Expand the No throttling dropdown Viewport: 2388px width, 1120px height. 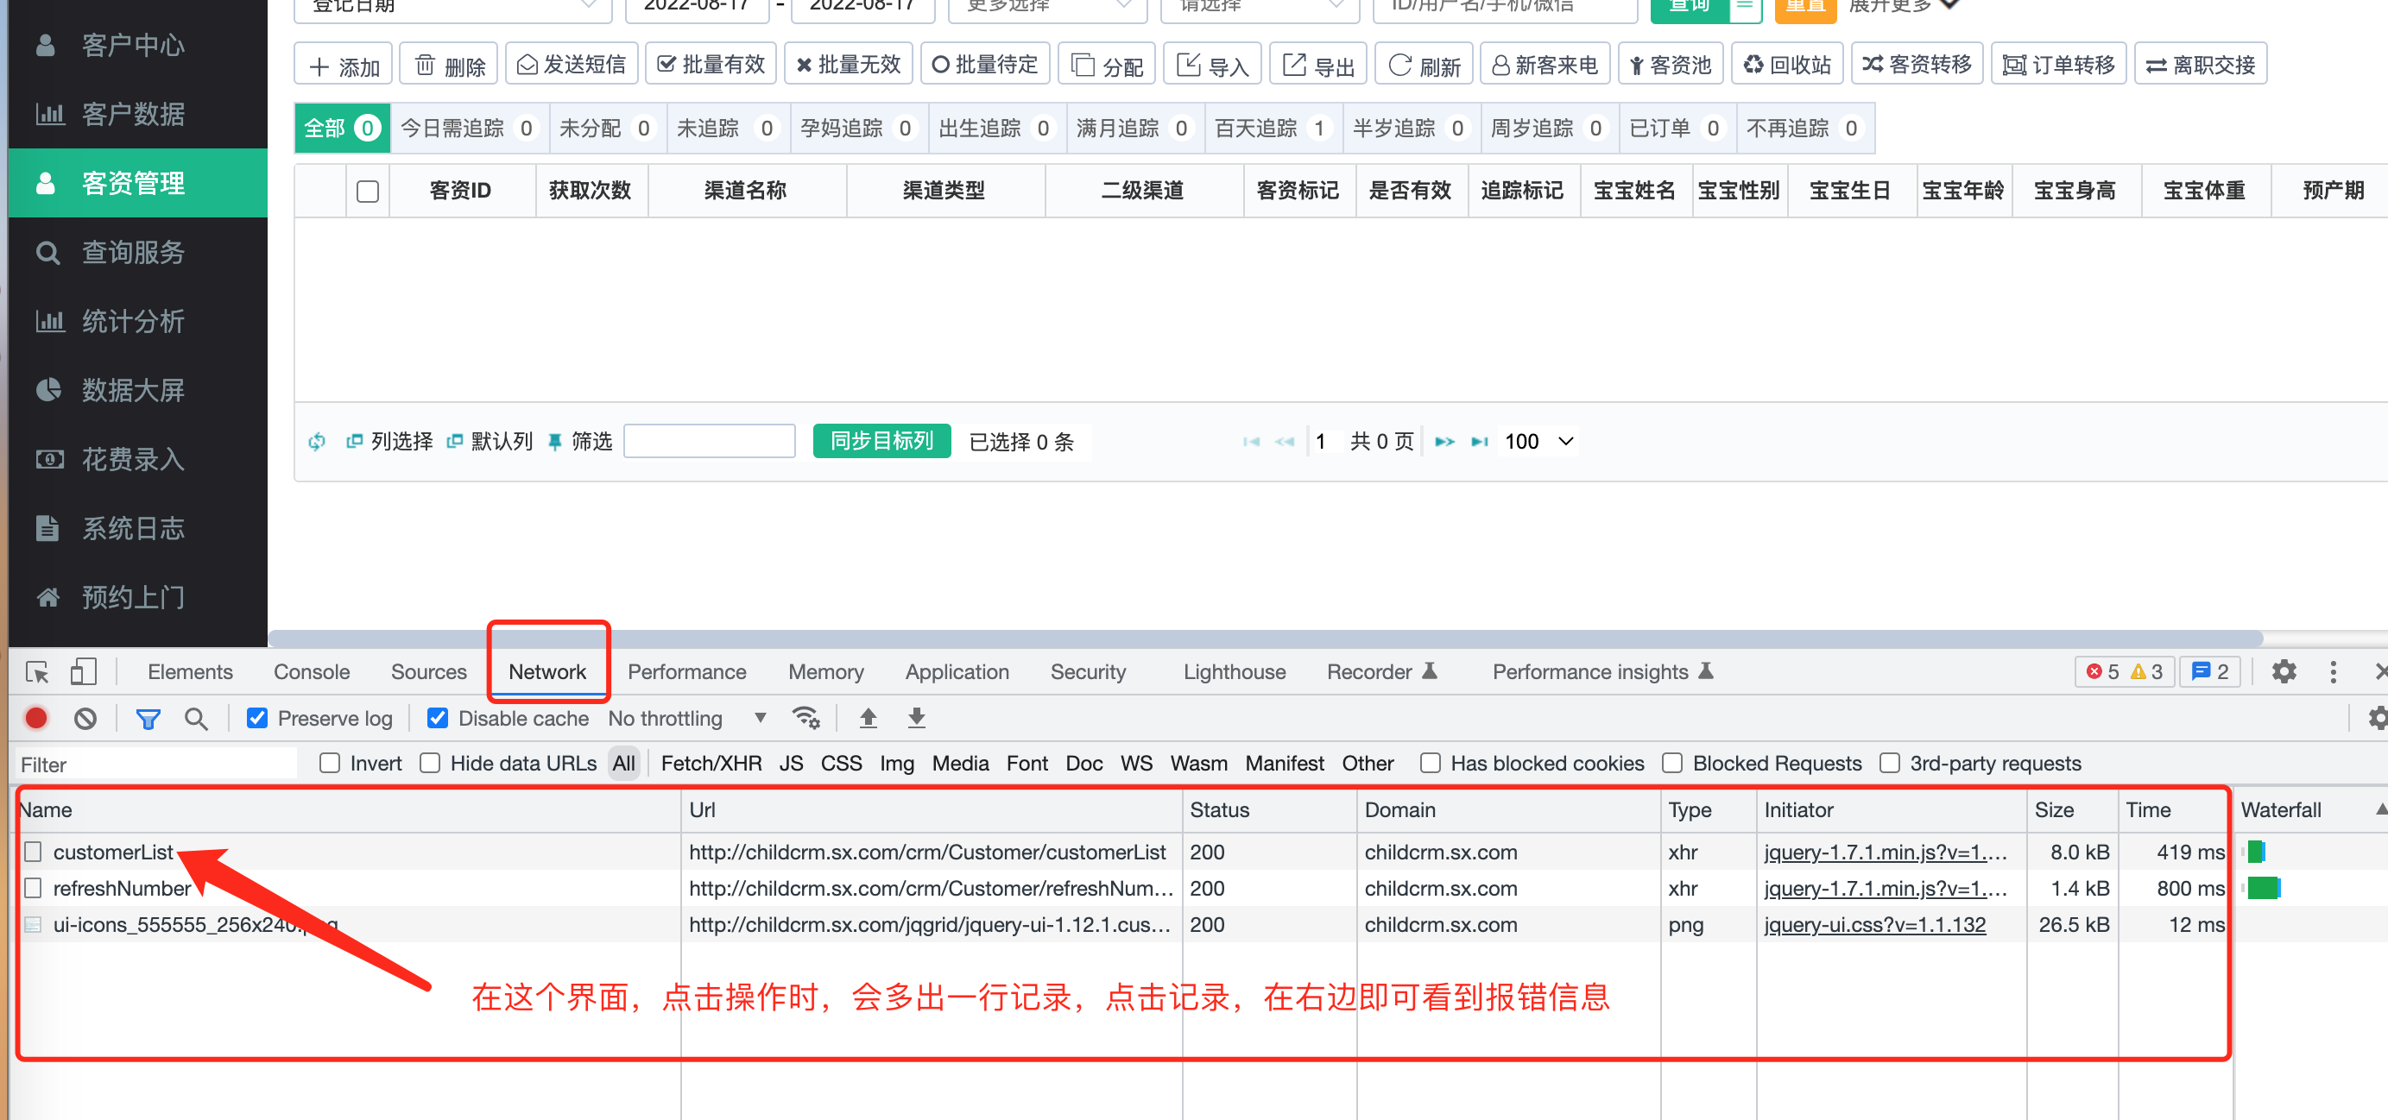[687, 718]
